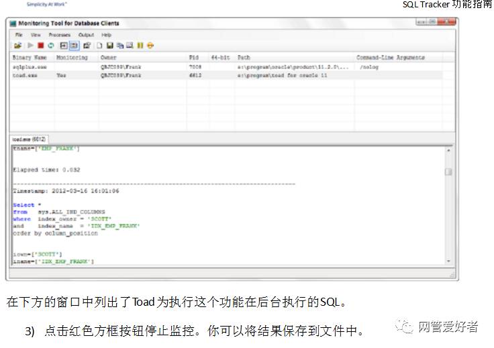Click the highlighted view toggle toolbar icon
Screen dimensions: 494x348
pos(74,46)
